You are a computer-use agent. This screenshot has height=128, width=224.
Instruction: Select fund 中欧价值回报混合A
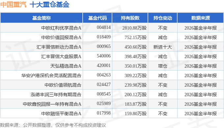click(x=61, y=37)
